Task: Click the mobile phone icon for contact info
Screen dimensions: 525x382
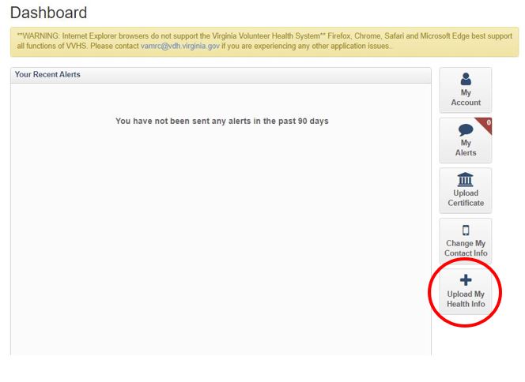Action: point(466,230)
